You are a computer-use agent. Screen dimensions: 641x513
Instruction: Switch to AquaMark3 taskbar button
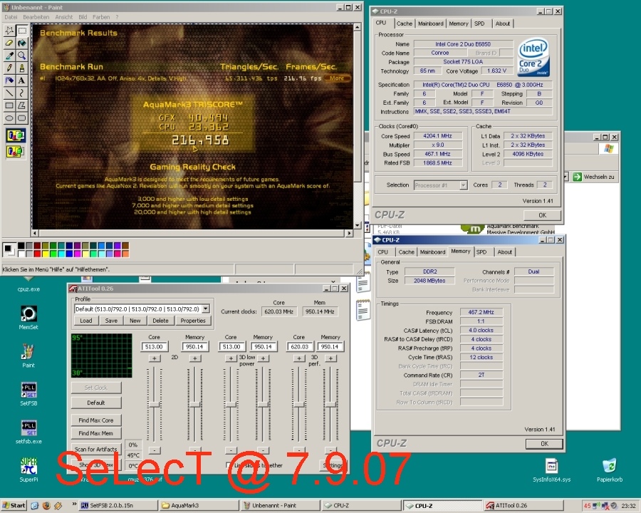[x=199, y=506]
